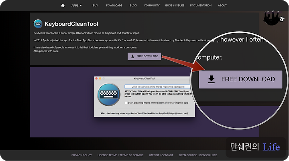Visit the BLOG section
Screen dimensions: 289x161
[x=133, y=6]
